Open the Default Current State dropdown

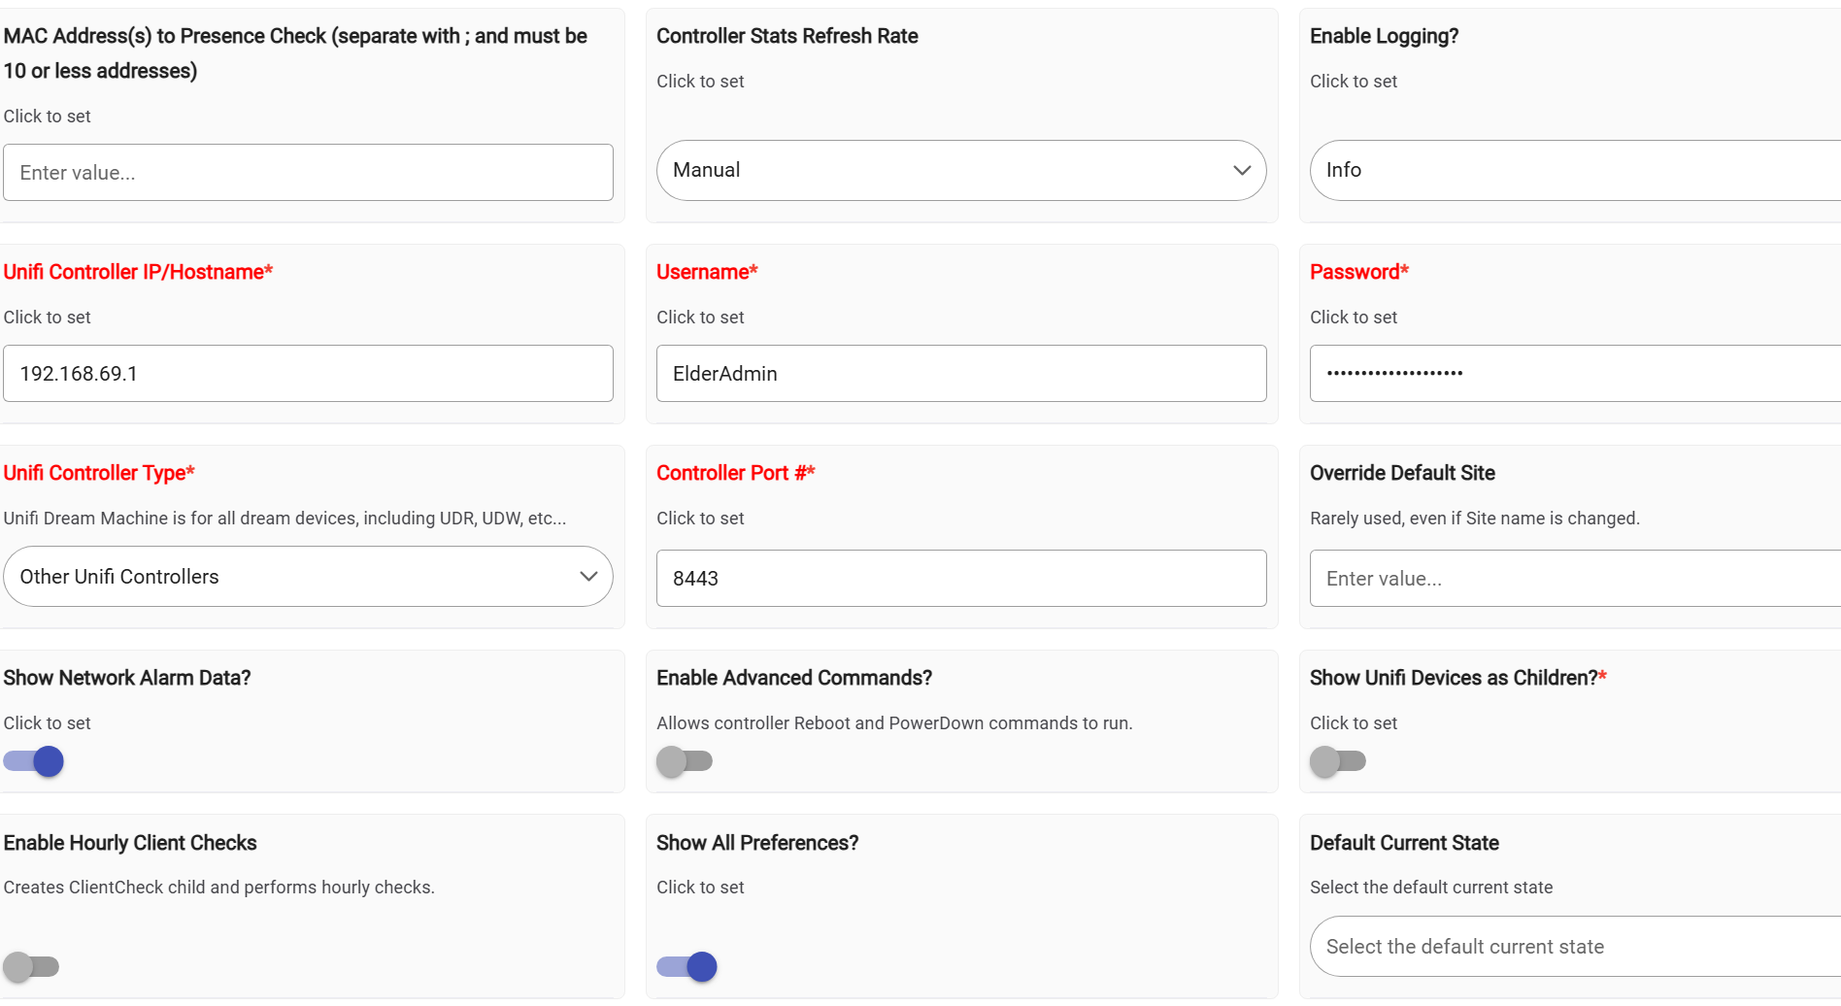(1573, 947)
